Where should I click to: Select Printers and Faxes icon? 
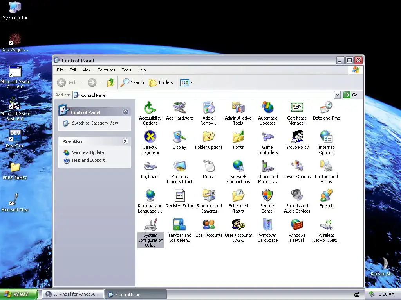326,172
